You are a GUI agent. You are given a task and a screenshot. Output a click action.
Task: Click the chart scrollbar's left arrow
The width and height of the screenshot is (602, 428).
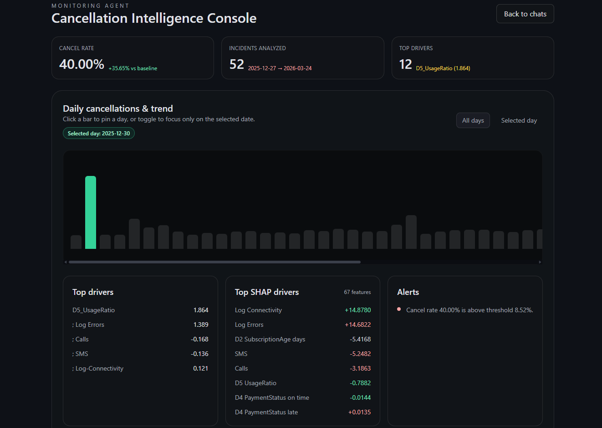pyautogui.click(x=66, y=262)
